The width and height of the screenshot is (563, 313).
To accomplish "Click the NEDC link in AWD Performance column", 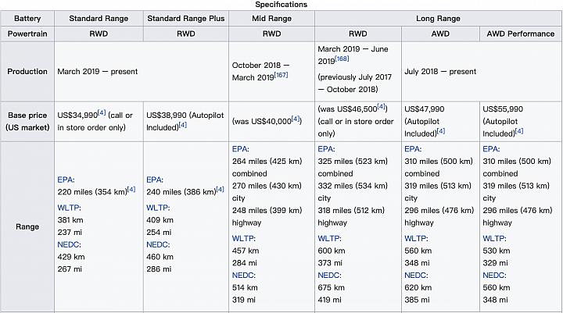I will [x=493, y=276].
